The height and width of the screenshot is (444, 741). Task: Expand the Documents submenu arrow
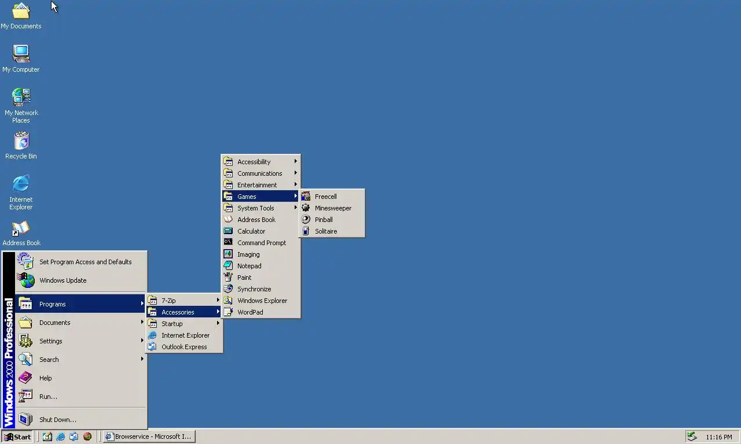(x=142, y=323)
